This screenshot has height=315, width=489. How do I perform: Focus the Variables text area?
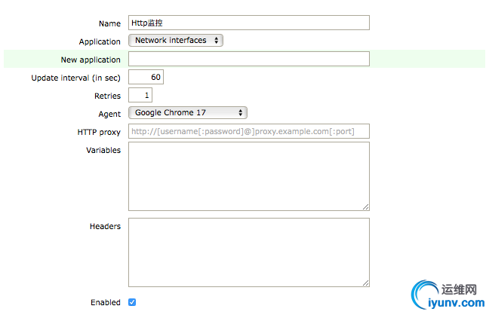[248, 176]
